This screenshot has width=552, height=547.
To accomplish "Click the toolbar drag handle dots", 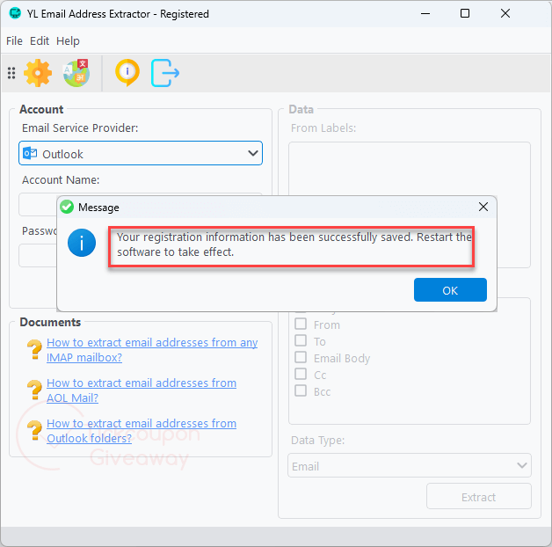I will [x=11, y=73].
